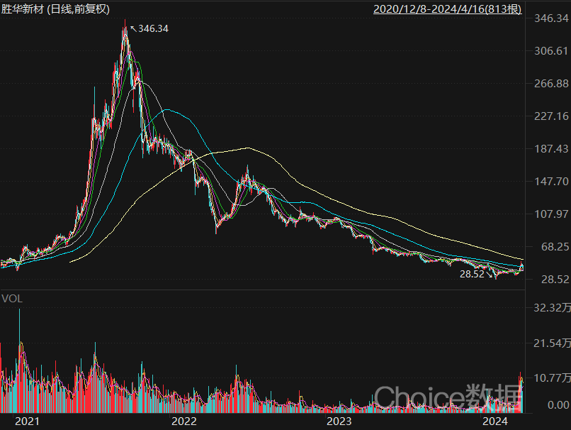This screenshot has width=571, height=430.
Task: Jump to the 2023 time axis marker
Action: coord(339,421)
